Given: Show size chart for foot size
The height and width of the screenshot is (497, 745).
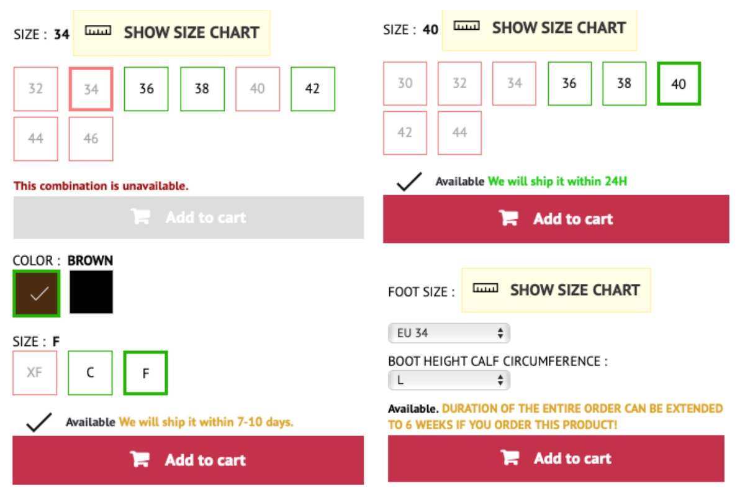Looking at the screenshot, I should coord(556,290).
